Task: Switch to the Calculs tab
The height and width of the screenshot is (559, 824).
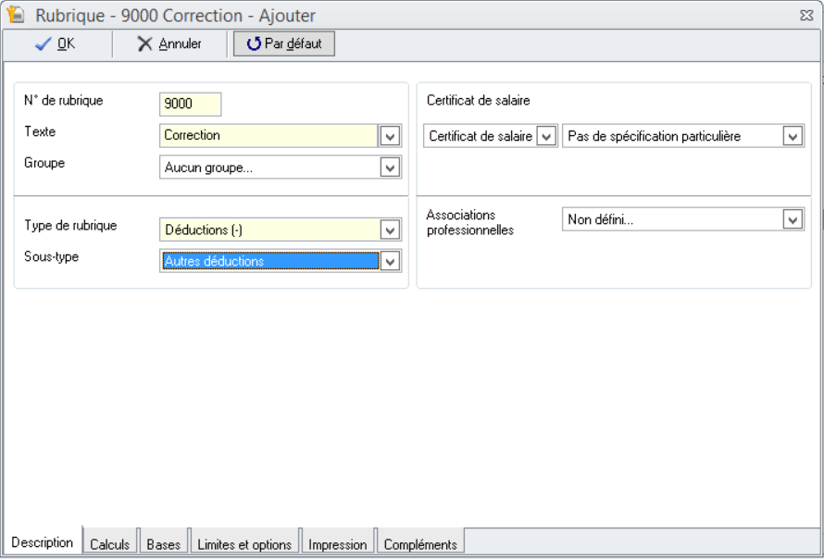Action: click(110, 544)
